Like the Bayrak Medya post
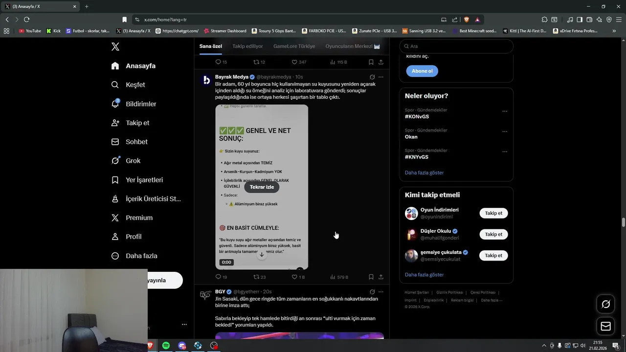 (298, 277)
